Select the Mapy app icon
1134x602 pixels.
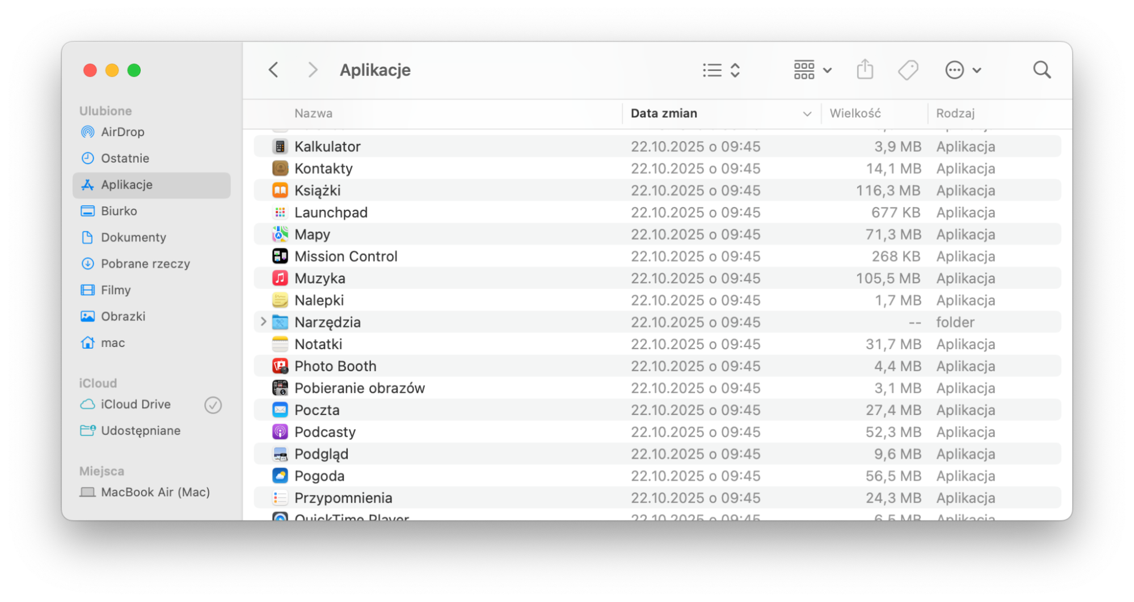point(280,234)
